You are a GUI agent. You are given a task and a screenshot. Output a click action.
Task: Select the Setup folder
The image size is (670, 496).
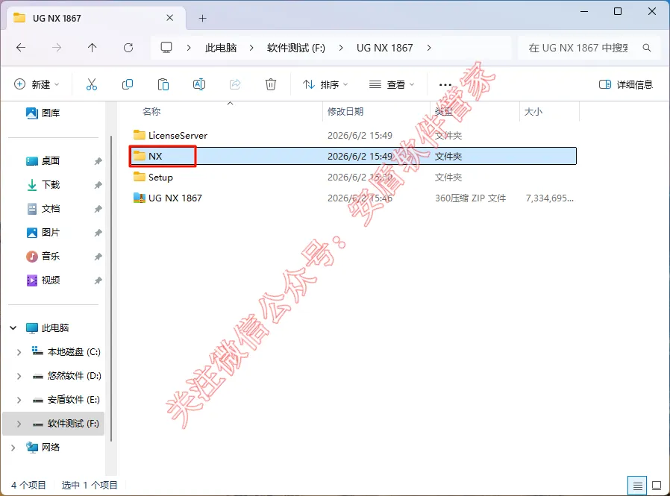click(353, 178)
